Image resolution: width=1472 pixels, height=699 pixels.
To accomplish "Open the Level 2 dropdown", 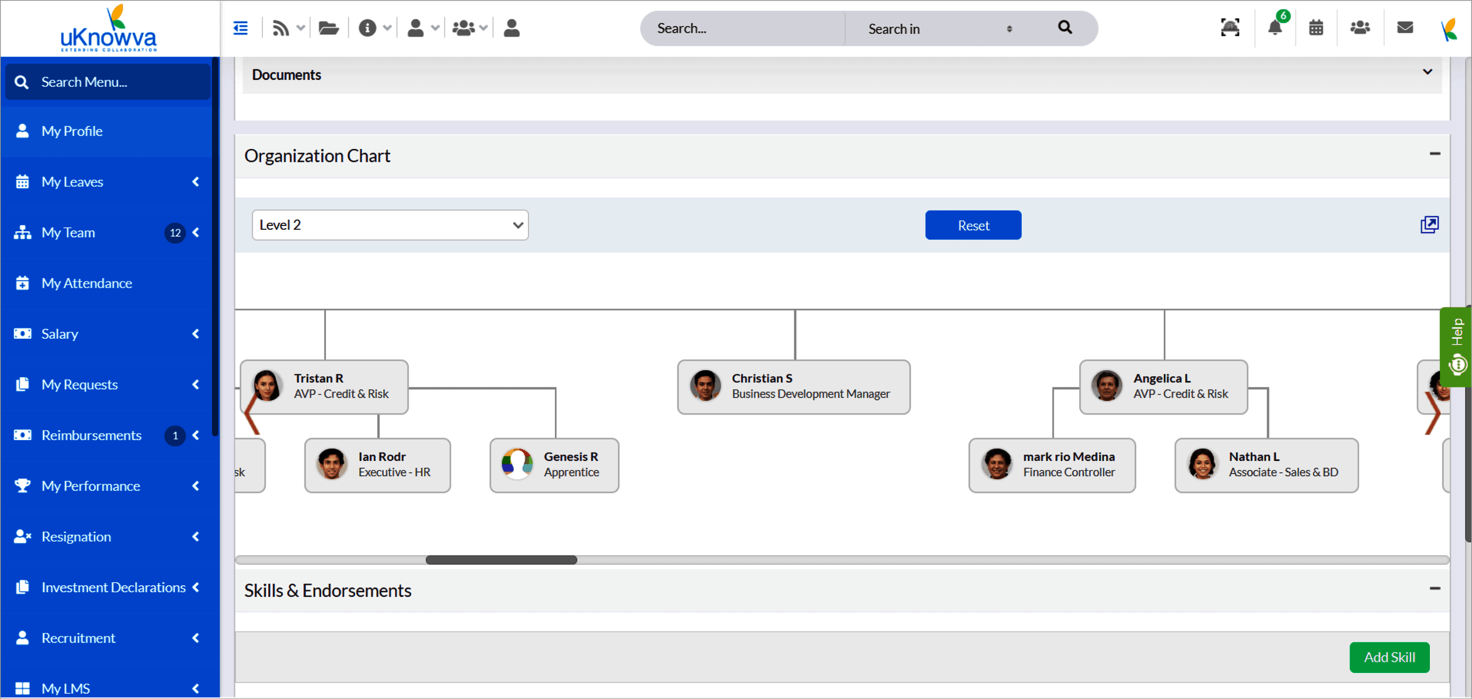I will click(x=390, y=225).
